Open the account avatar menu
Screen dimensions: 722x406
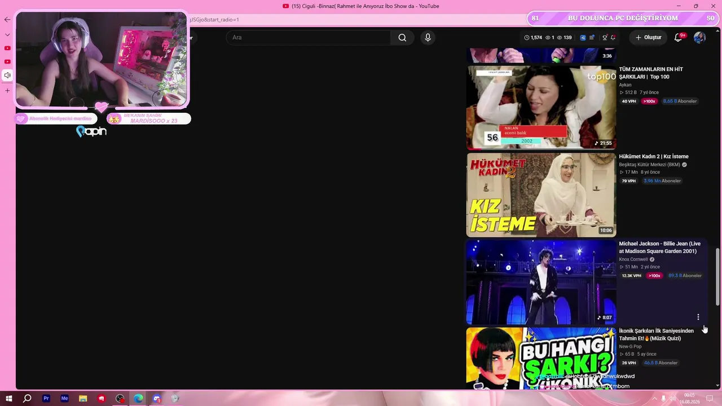699,38
